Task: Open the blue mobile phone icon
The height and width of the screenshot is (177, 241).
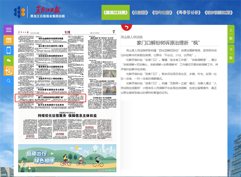Action: coord(8,50)
